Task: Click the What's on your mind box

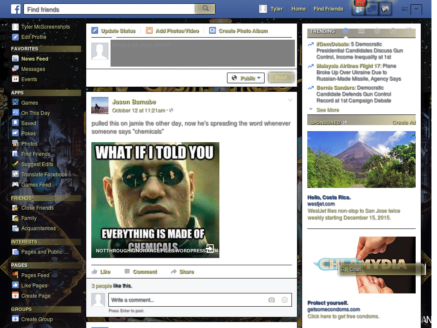Action: (203, 53)
